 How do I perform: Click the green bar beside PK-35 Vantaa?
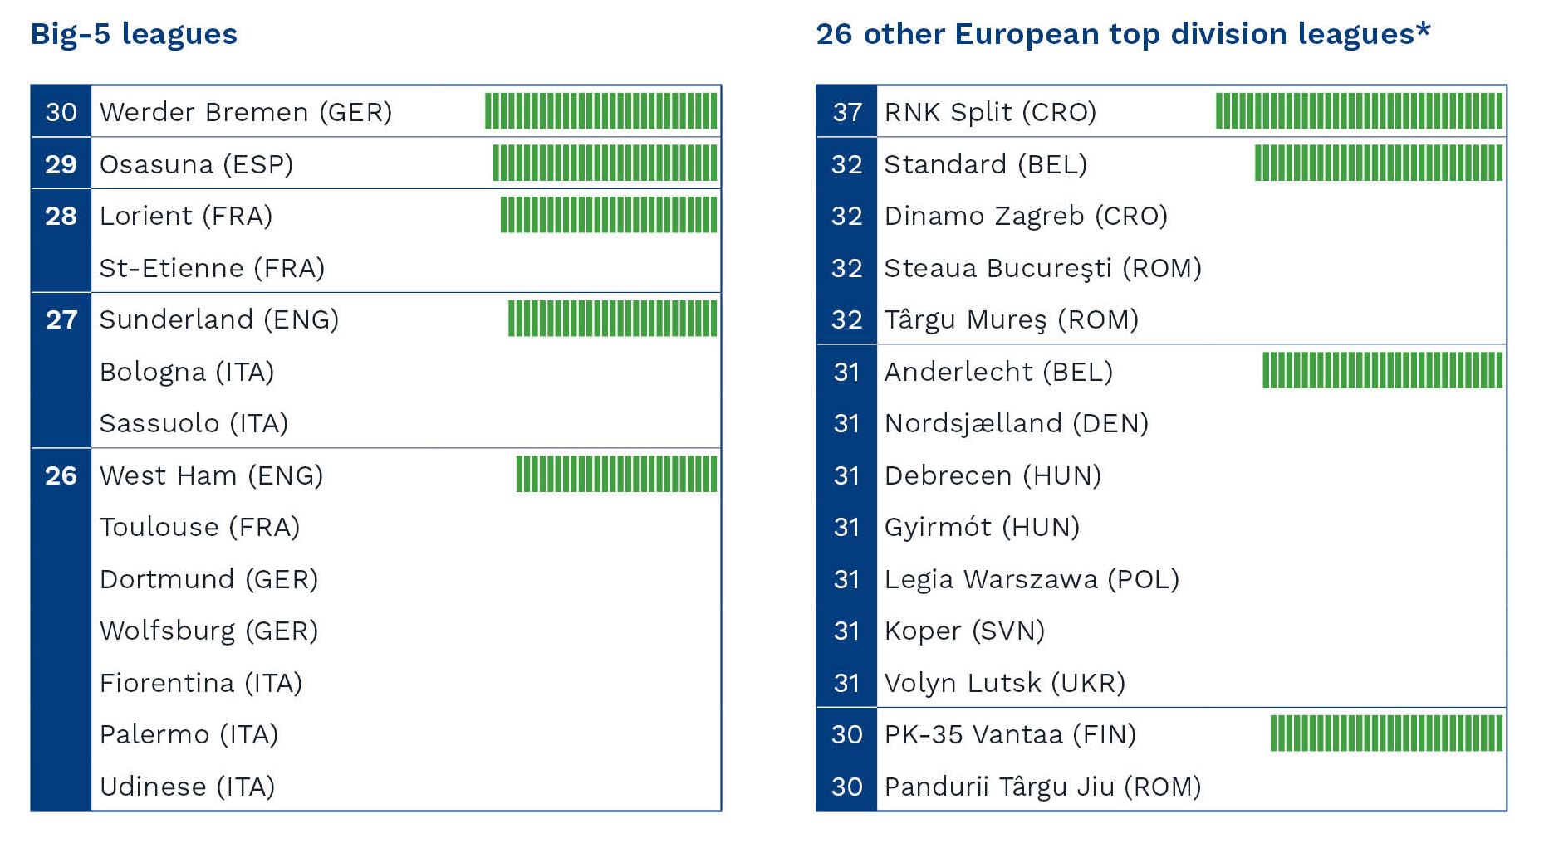click(x=1386, y=733)
